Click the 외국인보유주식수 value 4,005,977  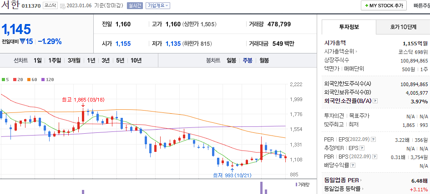pos(417,92)
